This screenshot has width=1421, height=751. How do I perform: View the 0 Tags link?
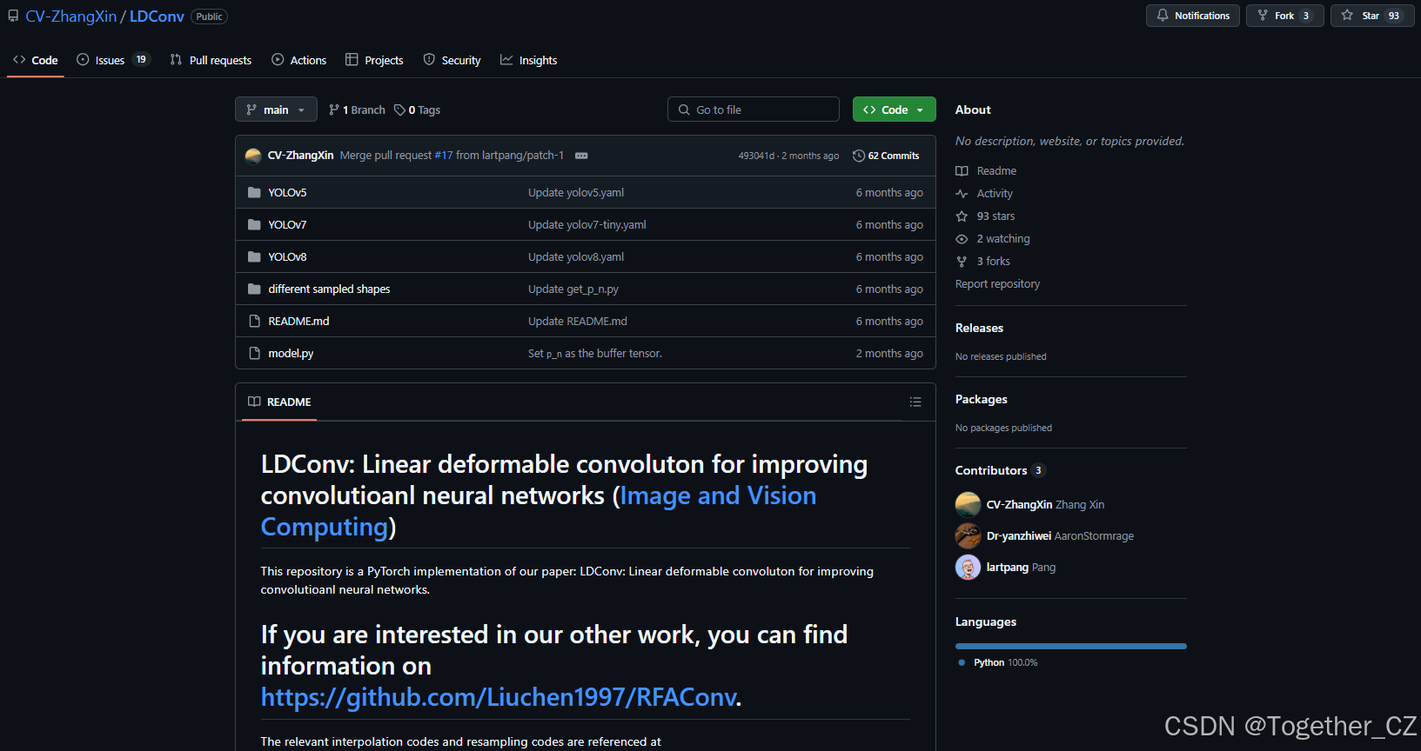[417, 110]
